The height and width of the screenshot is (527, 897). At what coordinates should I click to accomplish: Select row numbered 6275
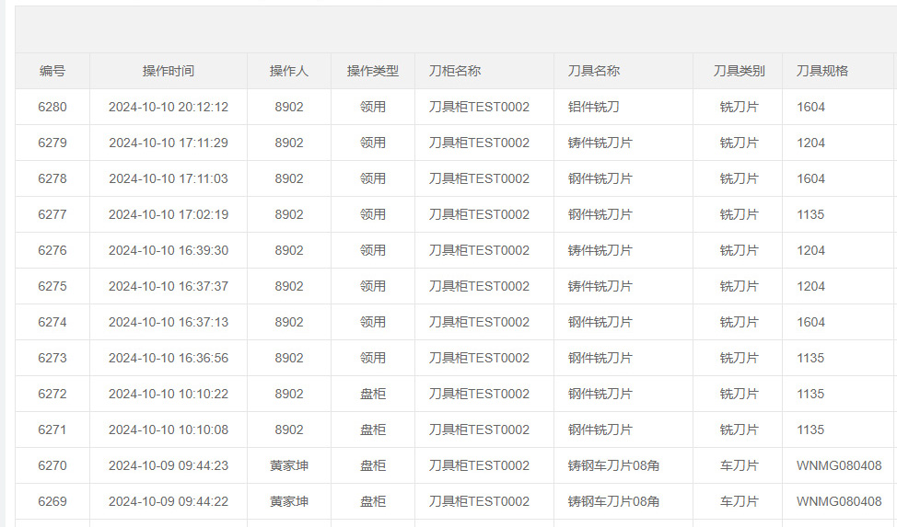pyautogui.click(x=456, y=286)
